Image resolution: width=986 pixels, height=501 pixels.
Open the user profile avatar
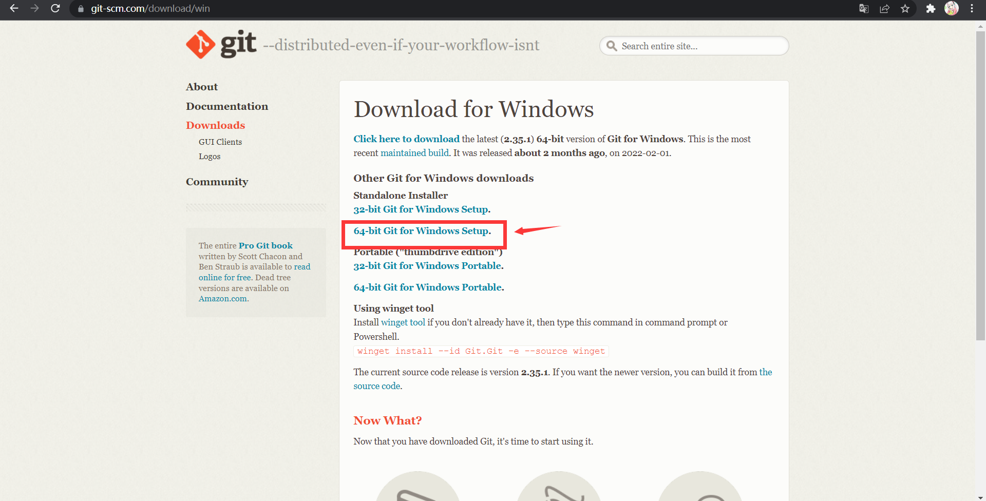point(952,8)
